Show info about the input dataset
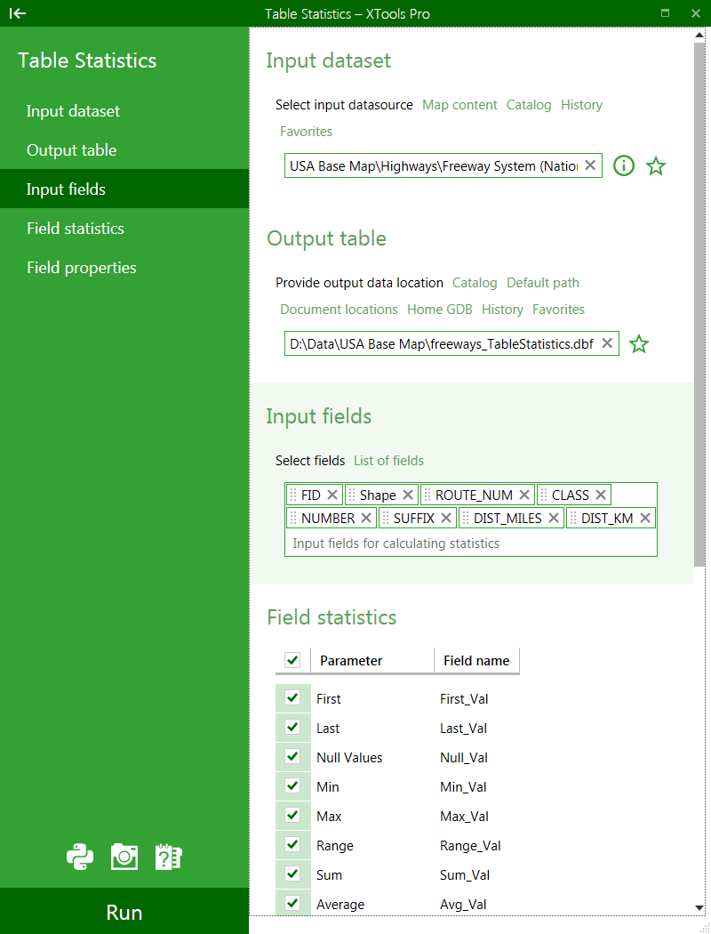Image resolution: width=711 pixels, height=934 pixels. coord(624,165)
